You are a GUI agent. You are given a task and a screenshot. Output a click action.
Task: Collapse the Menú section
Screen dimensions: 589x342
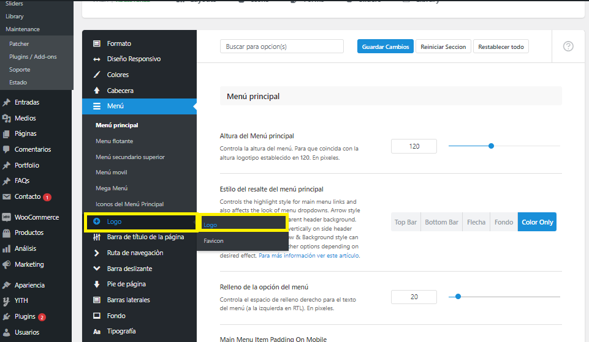tap(115, 106)
